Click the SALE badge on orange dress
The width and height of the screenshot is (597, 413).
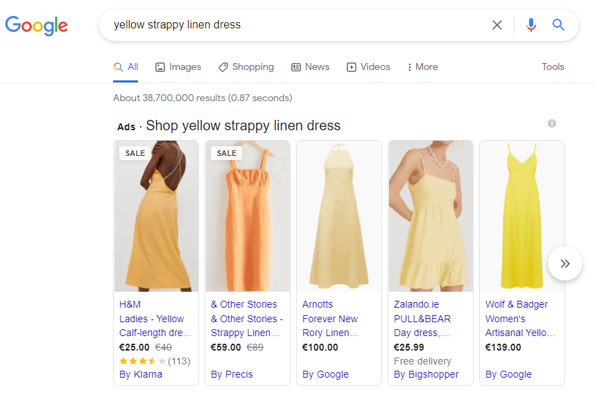pyautogui.click(x=227, y=153)
